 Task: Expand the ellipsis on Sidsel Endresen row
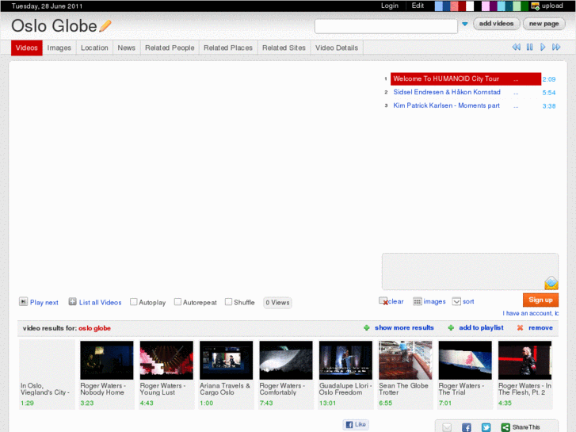(516, 93)
